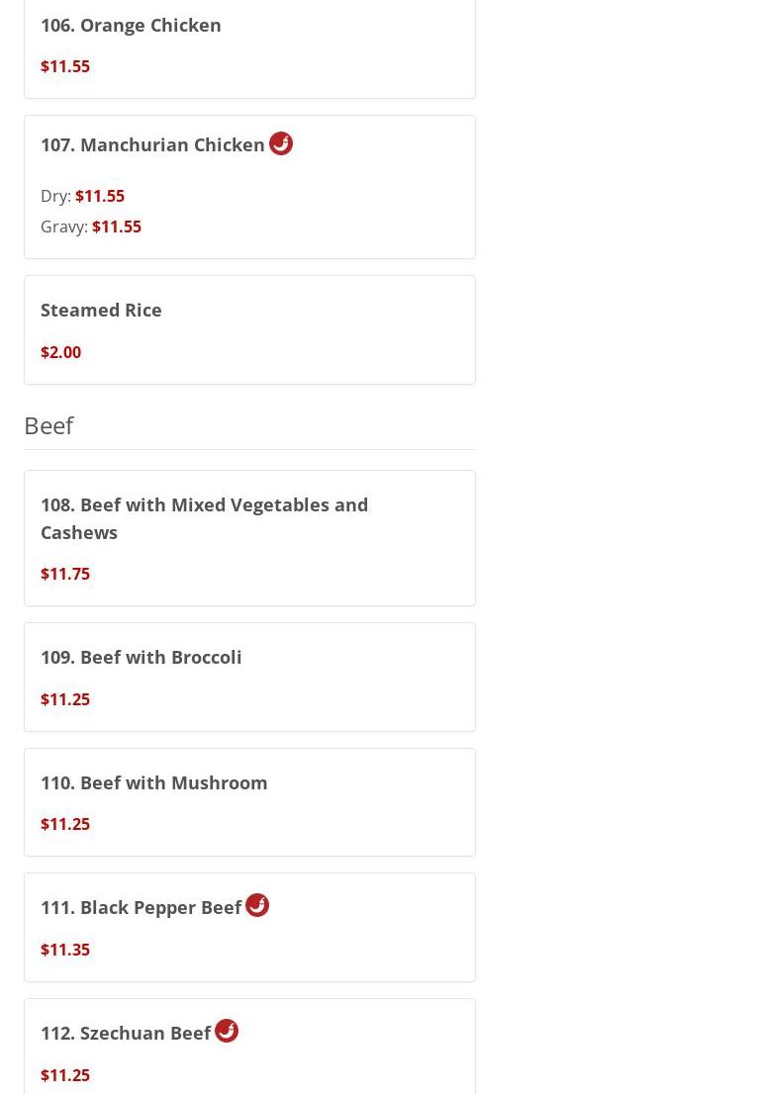The height and width of the screenshot is (1094, 762).
Task: Click the Beef section heading
Action: click(x=48, y=425)
